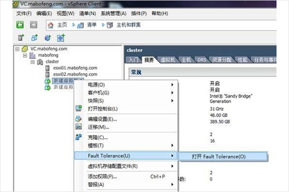289x192 pixels.
Task: Click the 主机和群集 breadcrumb link
Action: (129, 25)
